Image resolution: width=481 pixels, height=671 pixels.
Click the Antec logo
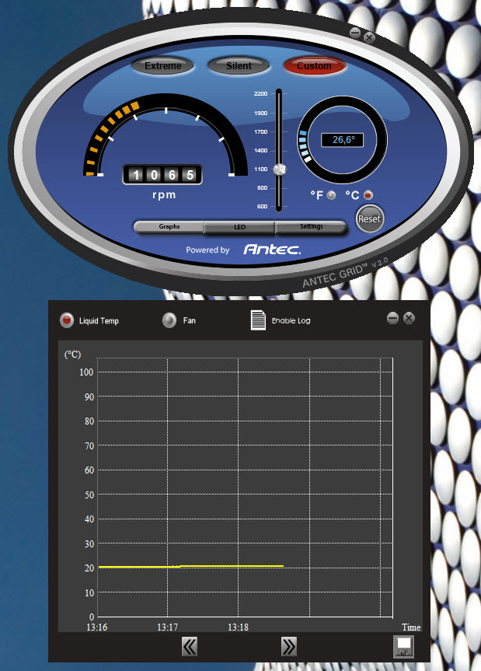coord(272,250)
